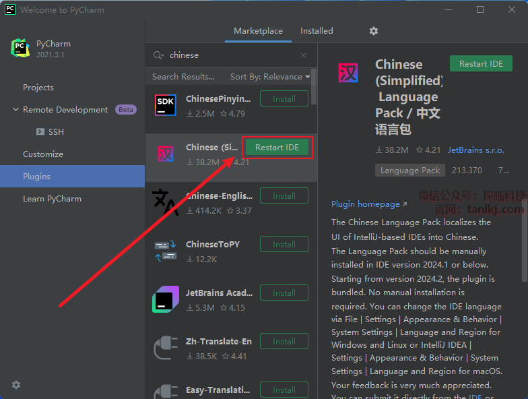Click the description panel scrollbar
The image size is (528, 399).
click(525, 241)
